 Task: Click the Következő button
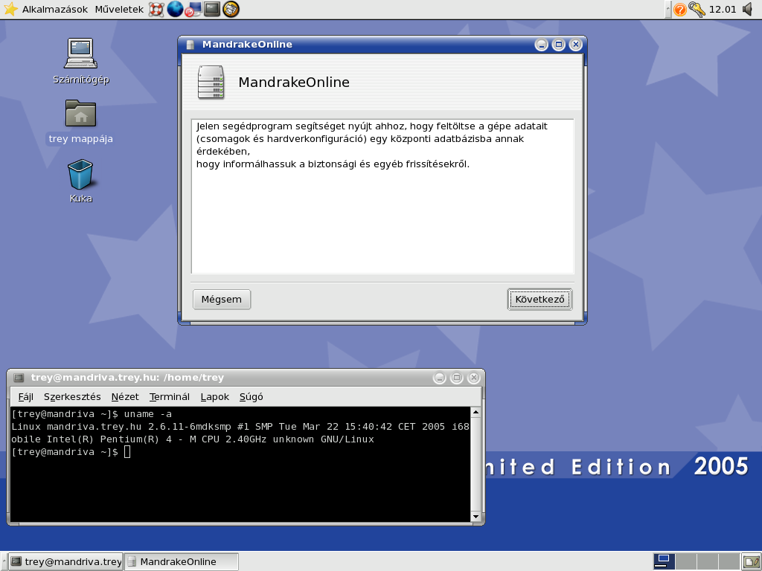pyautogui.click(x=540, y=299)
